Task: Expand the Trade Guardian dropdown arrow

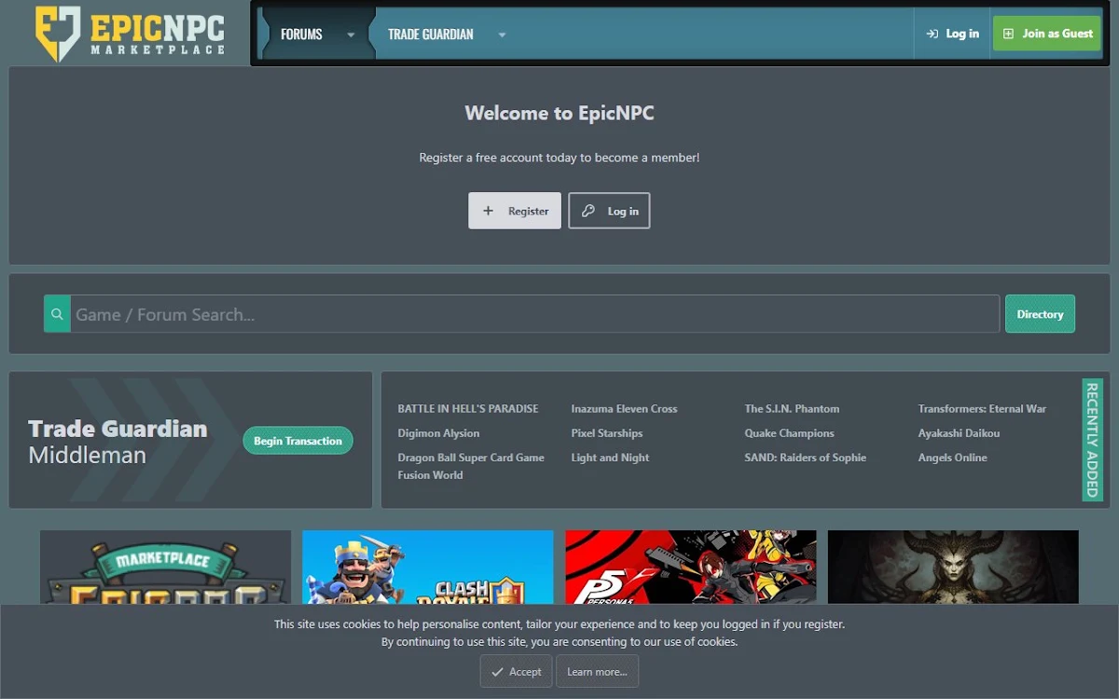Action: (x=502, y=34)
